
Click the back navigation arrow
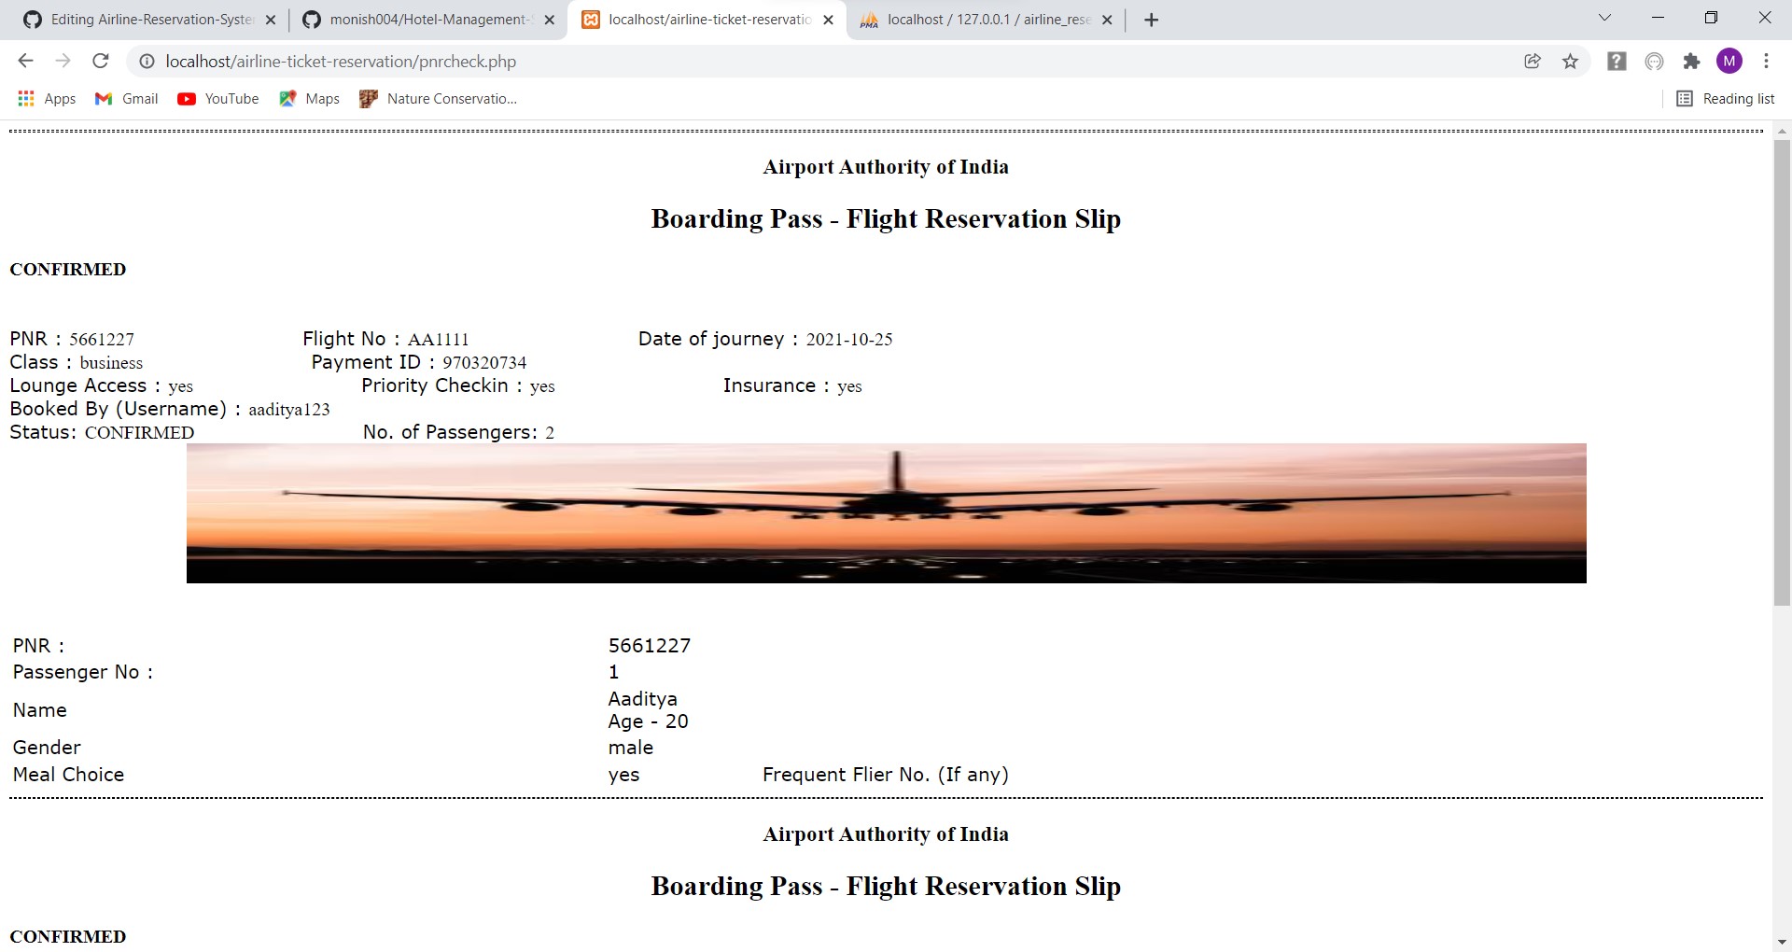tap(25, 61)
